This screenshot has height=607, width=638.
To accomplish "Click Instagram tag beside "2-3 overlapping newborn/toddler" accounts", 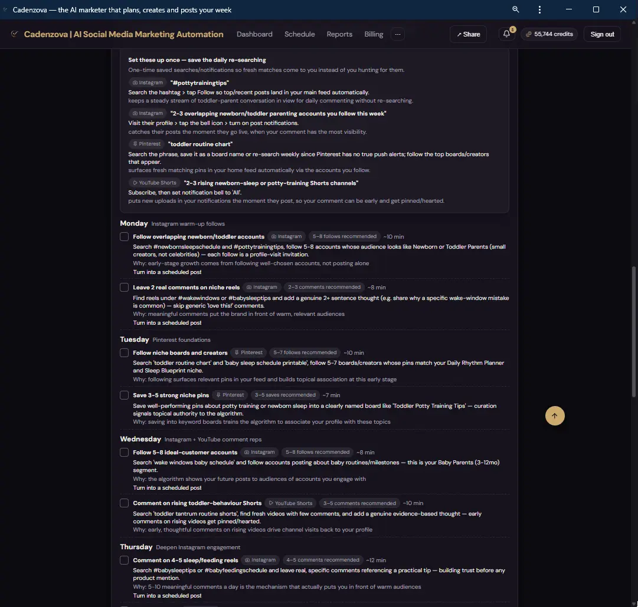I will (x=148, y=113).
